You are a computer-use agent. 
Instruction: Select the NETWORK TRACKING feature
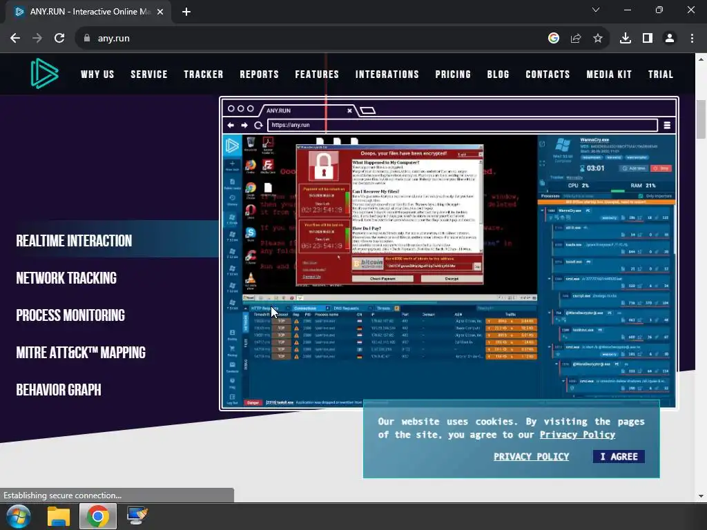(x=66, y=278)
